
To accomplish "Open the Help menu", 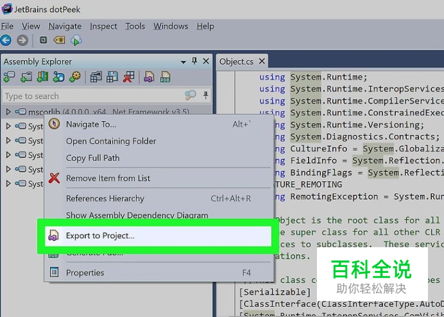I will [205, 26].
